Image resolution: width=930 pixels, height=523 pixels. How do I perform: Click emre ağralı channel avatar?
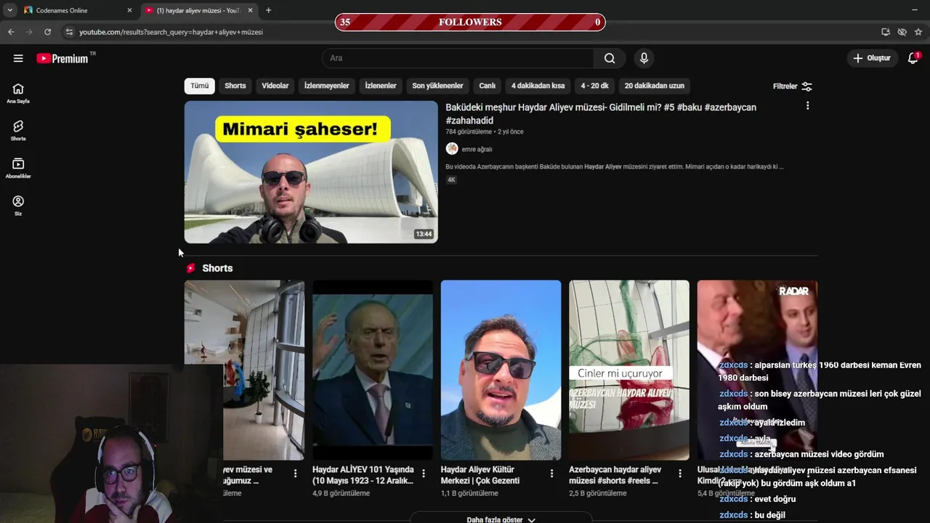452,149
